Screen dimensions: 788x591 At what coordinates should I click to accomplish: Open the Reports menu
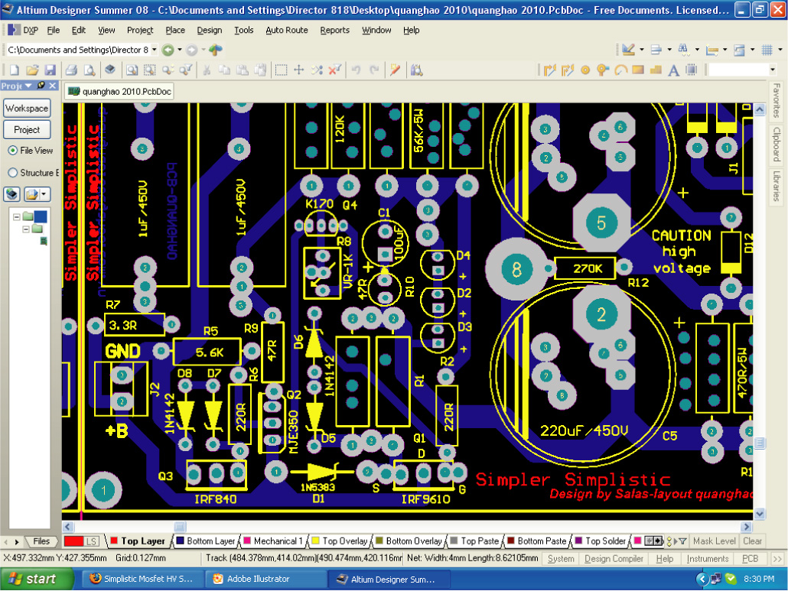coord(334,30)
